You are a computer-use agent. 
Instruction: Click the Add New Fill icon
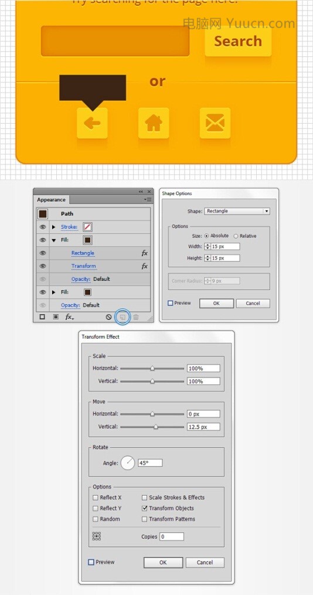56,317
